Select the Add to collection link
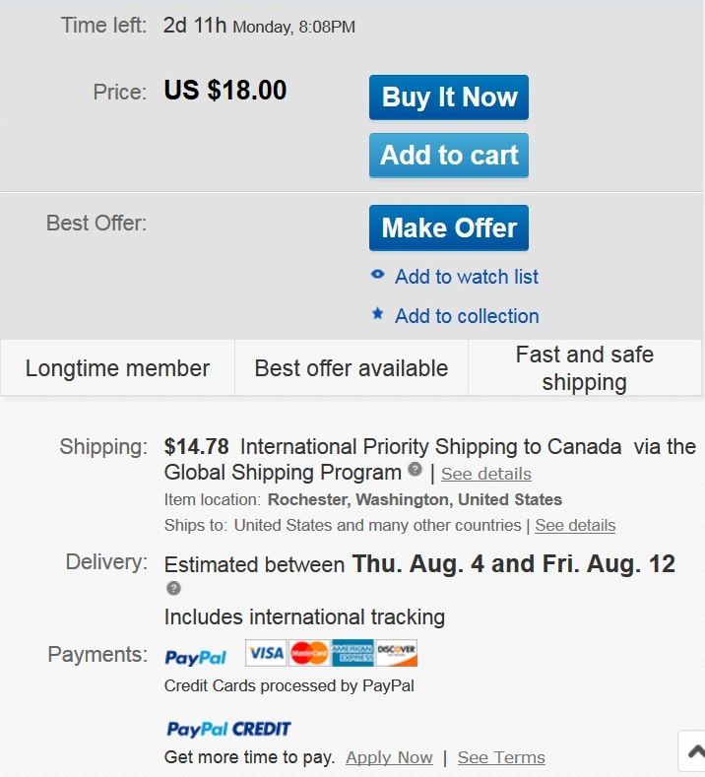The image size is (705, 777). [466, 316]
